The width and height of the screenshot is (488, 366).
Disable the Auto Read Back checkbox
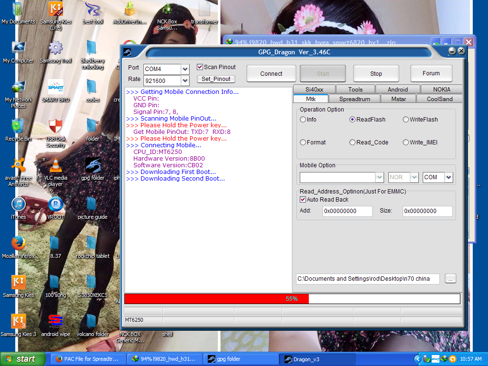(303, 200)
